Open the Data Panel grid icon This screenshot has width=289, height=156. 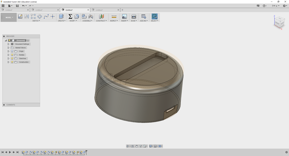tap(3, 6)
